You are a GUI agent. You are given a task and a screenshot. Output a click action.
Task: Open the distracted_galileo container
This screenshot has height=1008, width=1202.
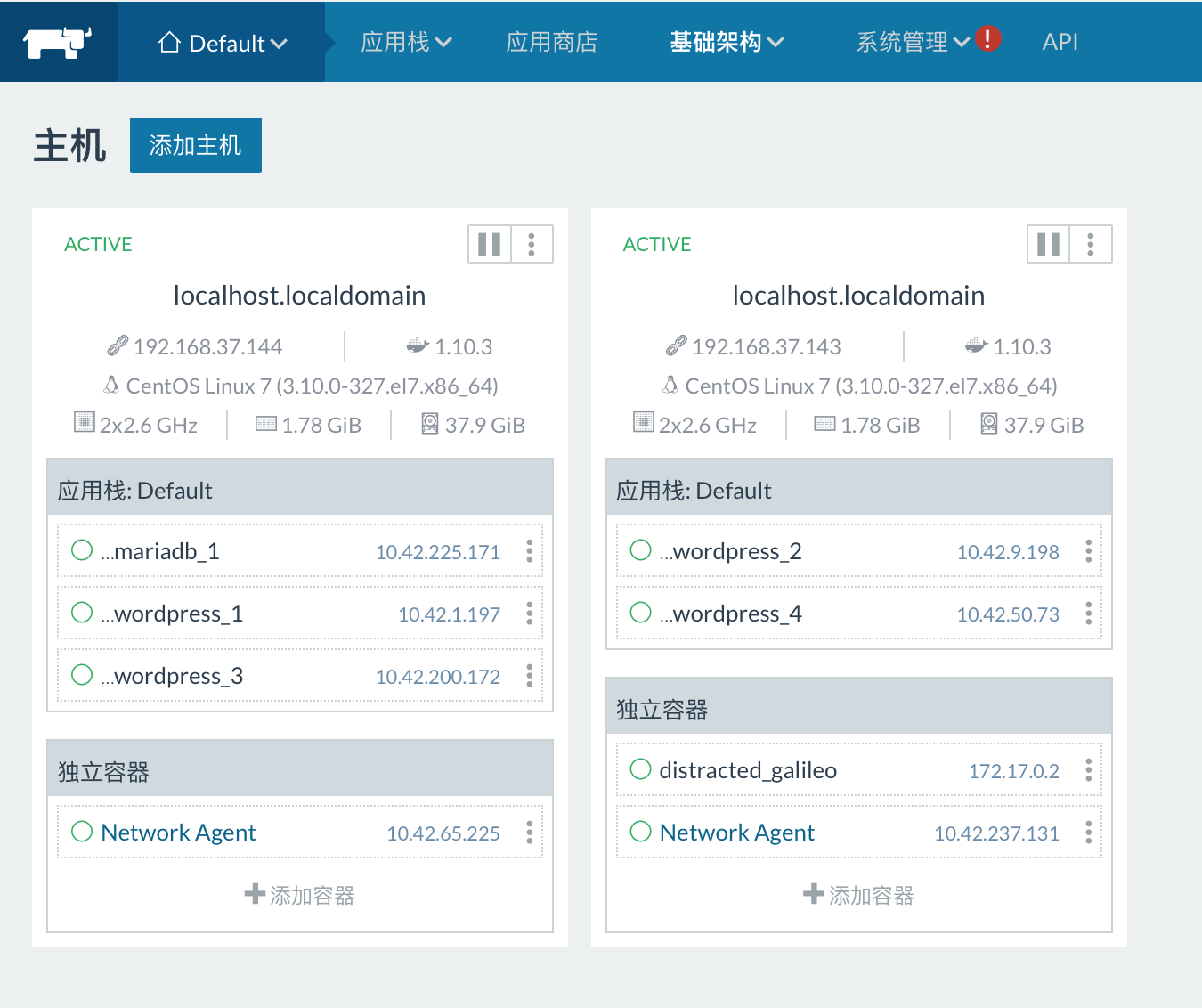(748, 770)
